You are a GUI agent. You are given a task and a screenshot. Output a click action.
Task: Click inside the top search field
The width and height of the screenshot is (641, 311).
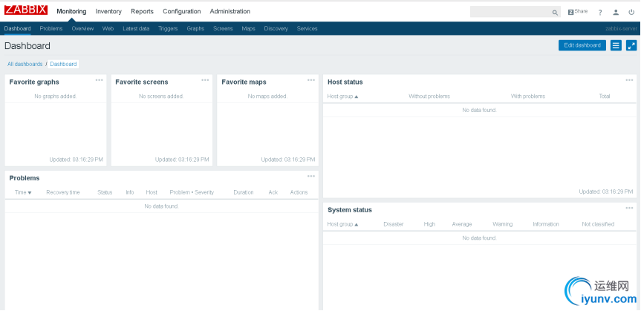510,12
